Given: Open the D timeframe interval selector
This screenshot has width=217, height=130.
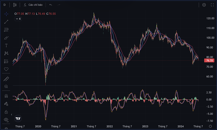Looking at the screenshot, I should pos(5,5).
